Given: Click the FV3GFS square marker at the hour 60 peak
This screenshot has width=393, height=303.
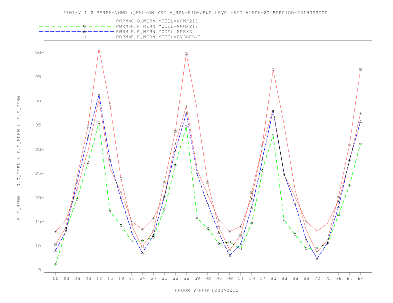Looking at the screenshot, I should [x=273, y=69].
